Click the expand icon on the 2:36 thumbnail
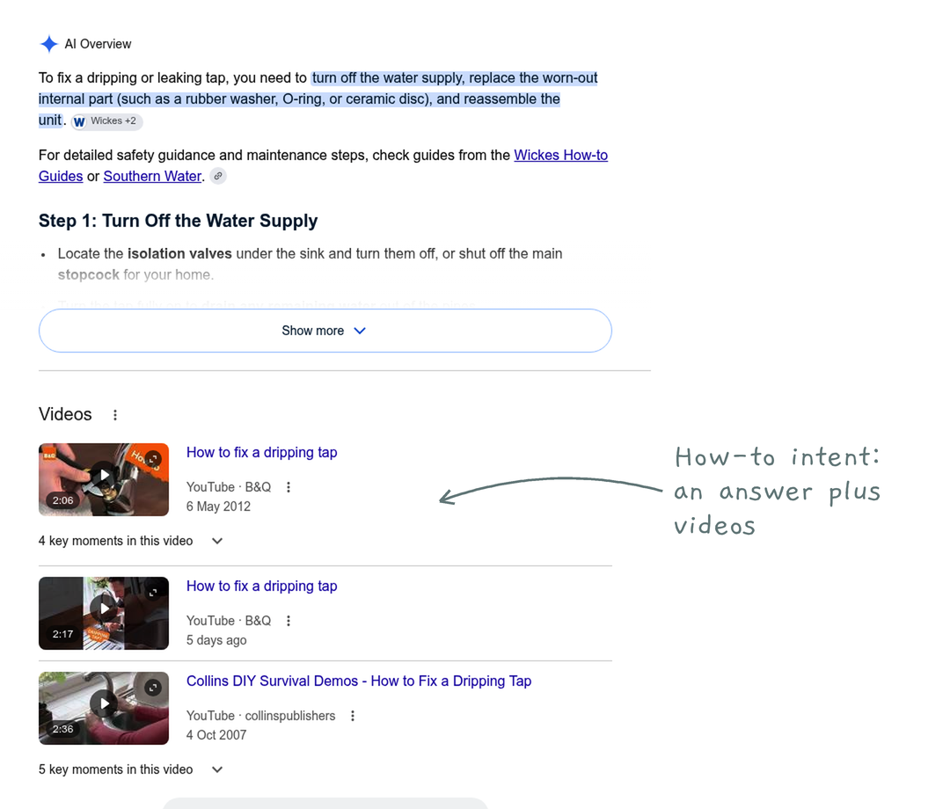The image size is (950, 809). (153, 688)
